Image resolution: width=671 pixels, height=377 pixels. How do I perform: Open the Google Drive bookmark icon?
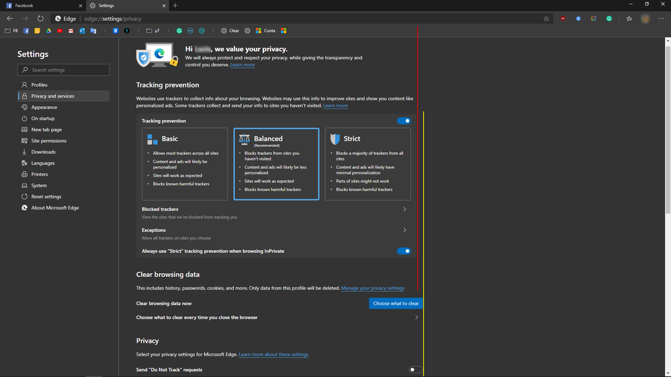click(48, 31)
